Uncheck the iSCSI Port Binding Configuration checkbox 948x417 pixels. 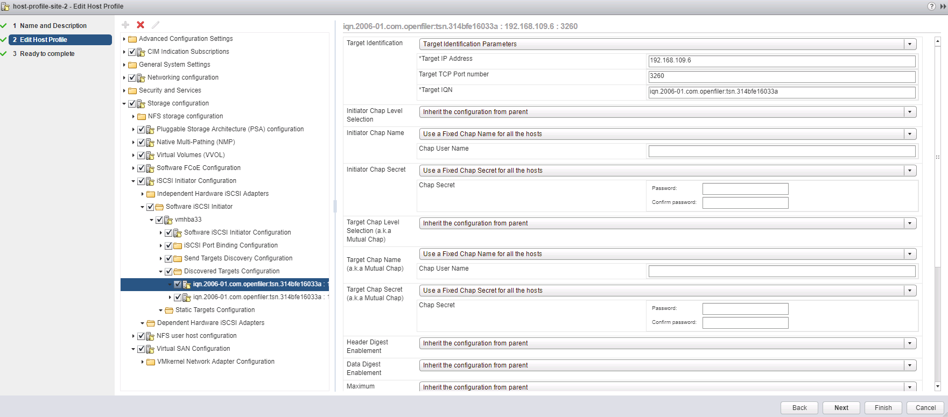[x=168, y=245]
